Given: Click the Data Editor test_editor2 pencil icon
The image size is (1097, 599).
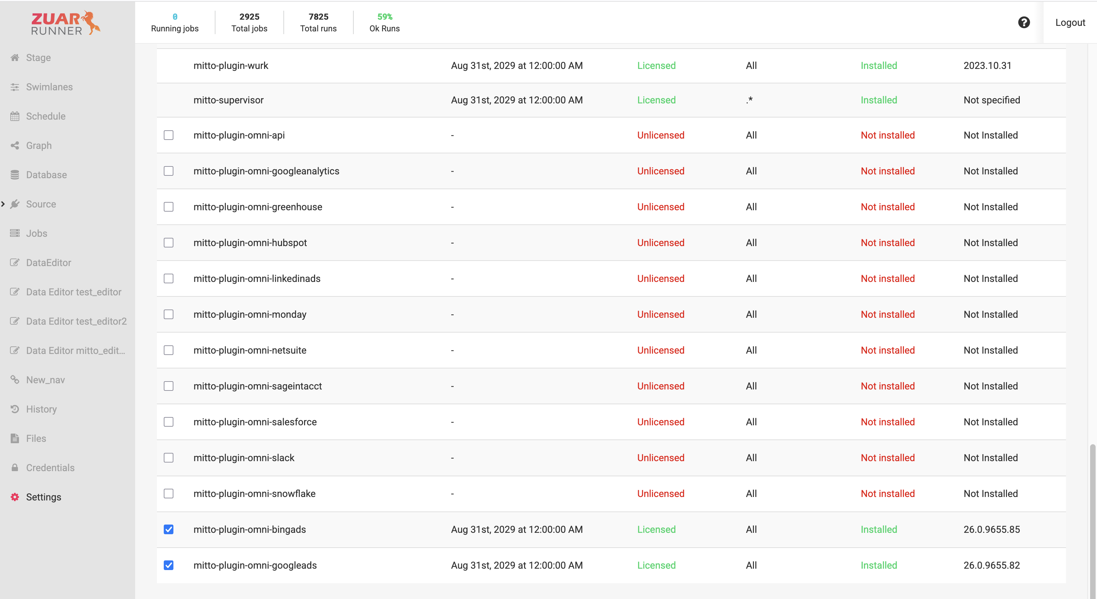Looking at the screenshot, I should point(15,321).
